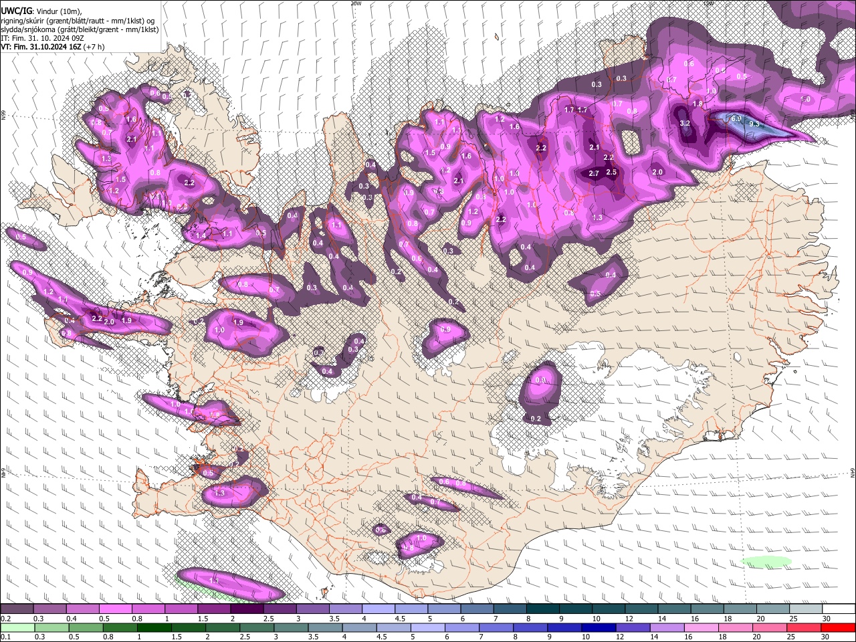Click the pink rain-scale swatch labeled 18
The height and width of the screenshot is (642, 856).
coord(736,627)
